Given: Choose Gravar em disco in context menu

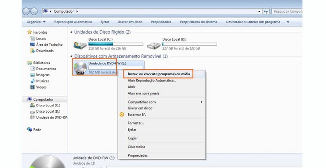Looking at the screenshot, I should [140, 108].
